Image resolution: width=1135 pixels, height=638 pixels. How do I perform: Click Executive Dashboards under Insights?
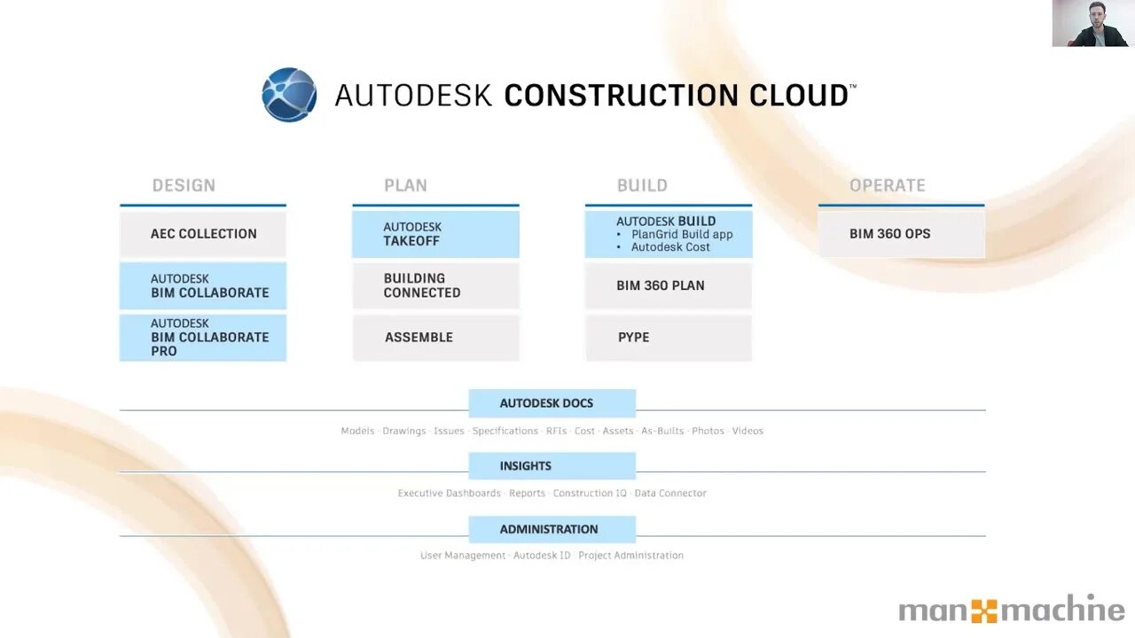click(x=450, y=494)
